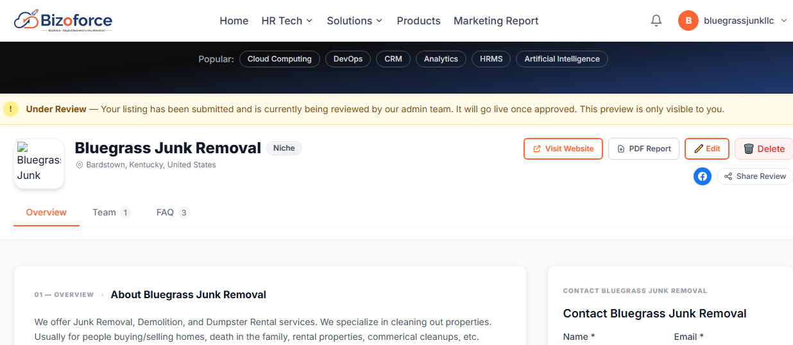Viewport: 793px width, 345px height.
Task: Open the Products page
Action: [x=418, y=21]
